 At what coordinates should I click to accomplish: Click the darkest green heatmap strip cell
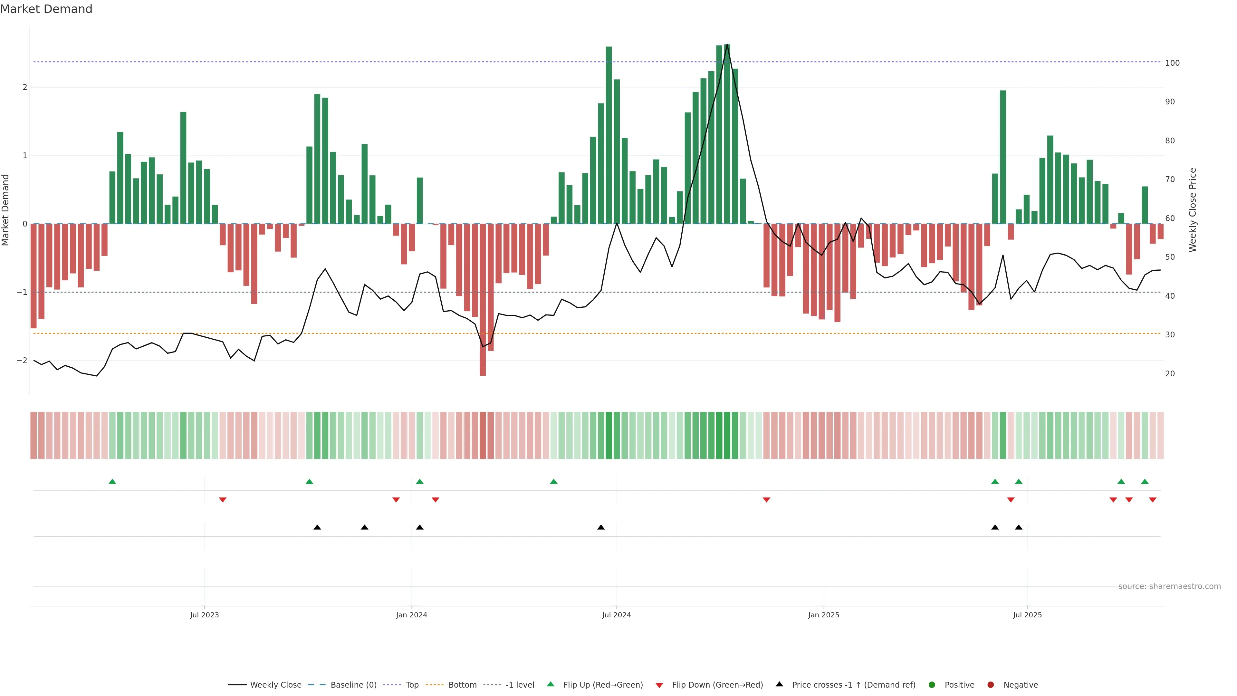click(x=727, y=435)
